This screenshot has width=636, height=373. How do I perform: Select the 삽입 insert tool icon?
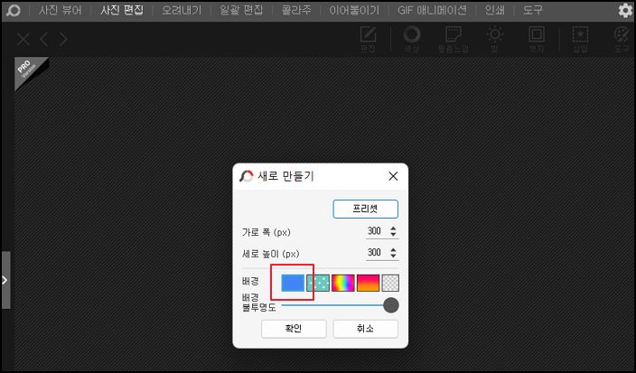pyautogui.click(x=580, y=40)
